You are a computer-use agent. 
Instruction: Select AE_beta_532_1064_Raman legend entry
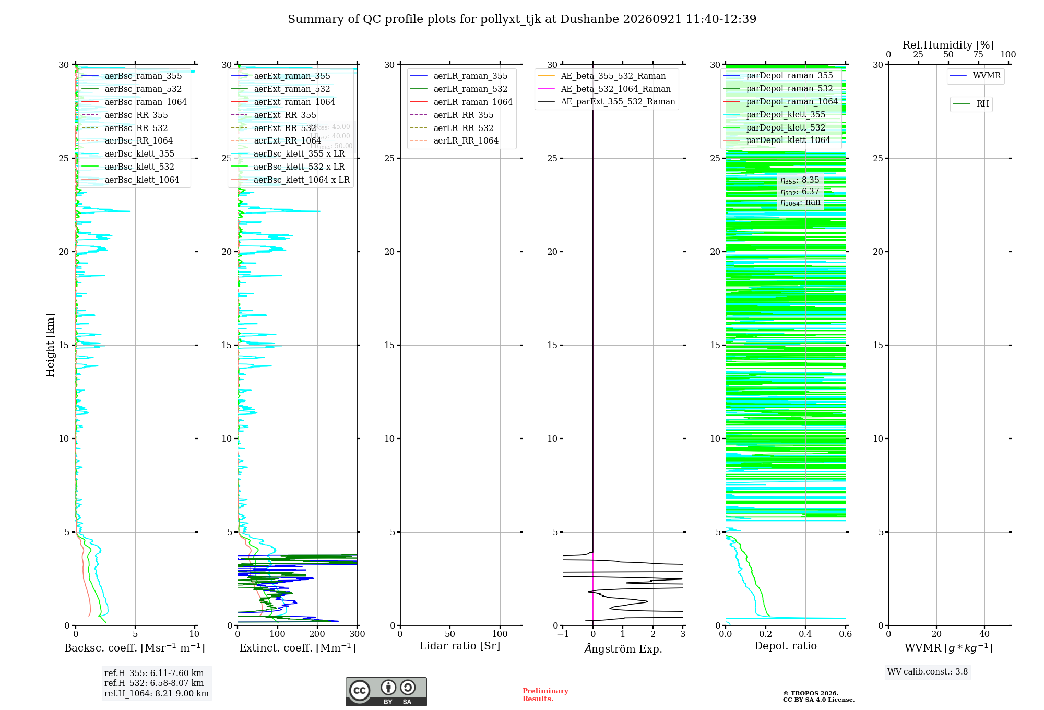click(x=604, y=89)
